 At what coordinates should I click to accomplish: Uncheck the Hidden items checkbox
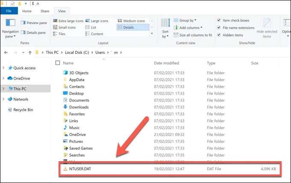219,35
